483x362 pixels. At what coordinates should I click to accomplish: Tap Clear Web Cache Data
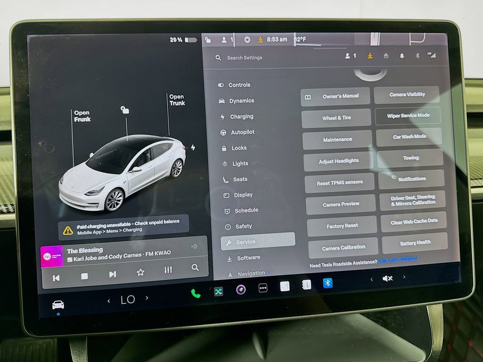414,222
